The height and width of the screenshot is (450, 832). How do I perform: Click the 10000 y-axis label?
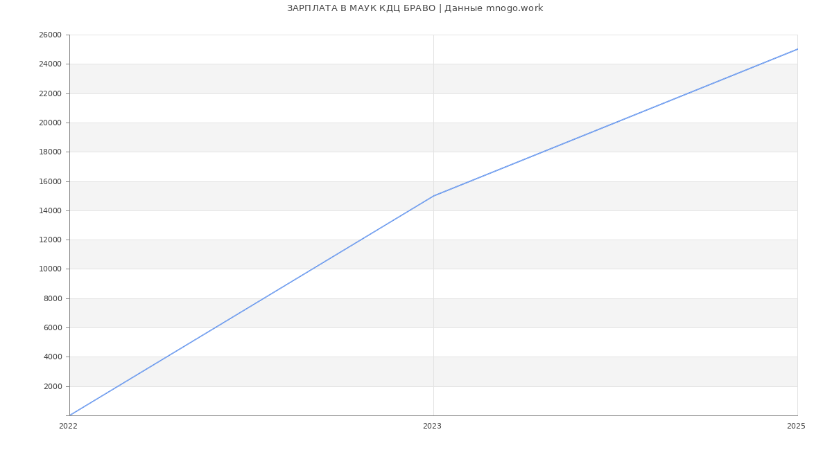pyautogui.click(x=50, y=269)
